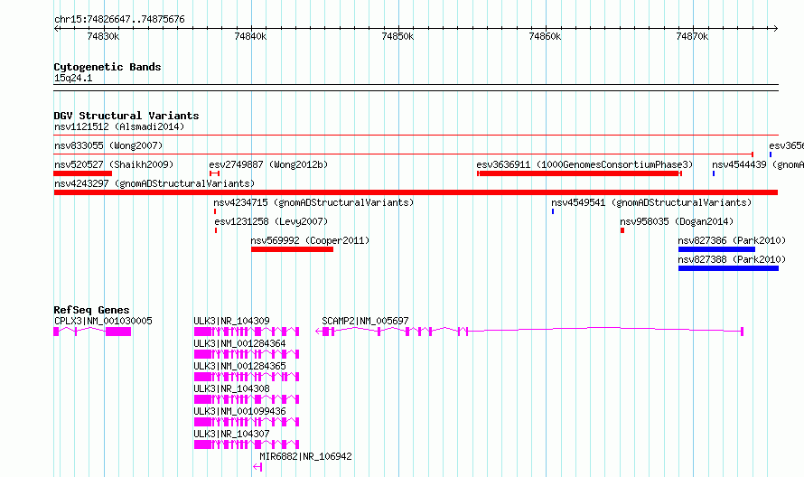
Task: Click the small red nsv958035 marker
Action: click(622, 230)
